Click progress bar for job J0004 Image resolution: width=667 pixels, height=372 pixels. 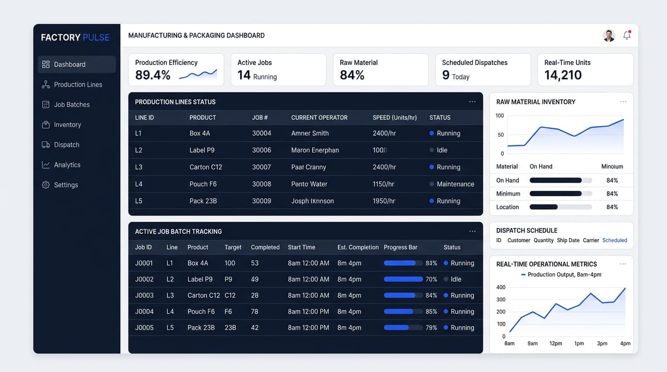[403, 311]
